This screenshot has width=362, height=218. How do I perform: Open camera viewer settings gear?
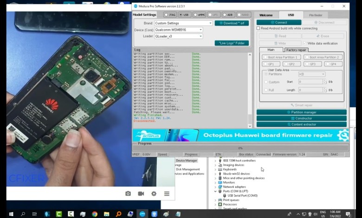click(154, 193)
